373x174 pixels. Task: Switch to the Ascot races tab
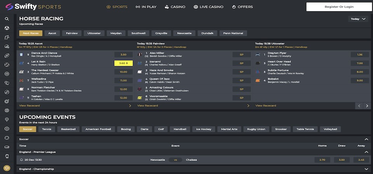pos(52,33)
